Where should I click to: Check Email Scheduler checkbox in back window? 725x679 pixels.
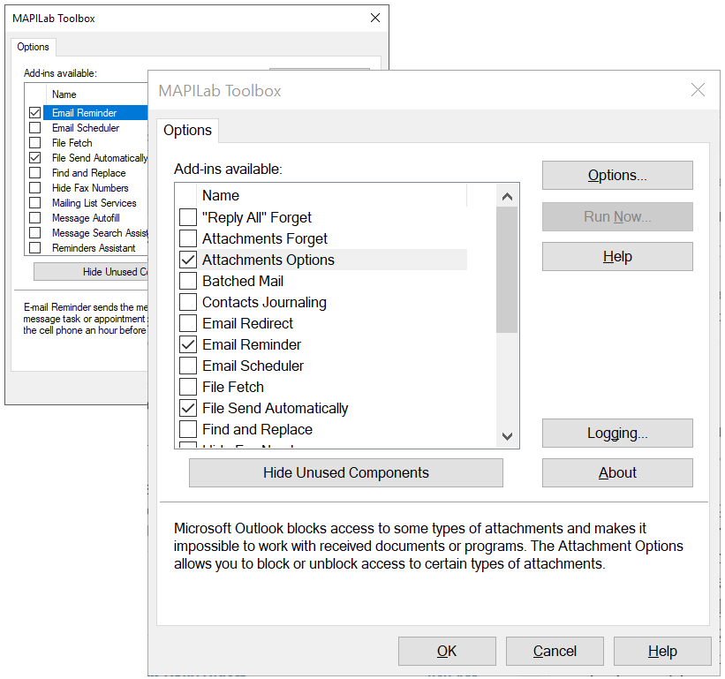pyautogui.click(x=34, y=127)
